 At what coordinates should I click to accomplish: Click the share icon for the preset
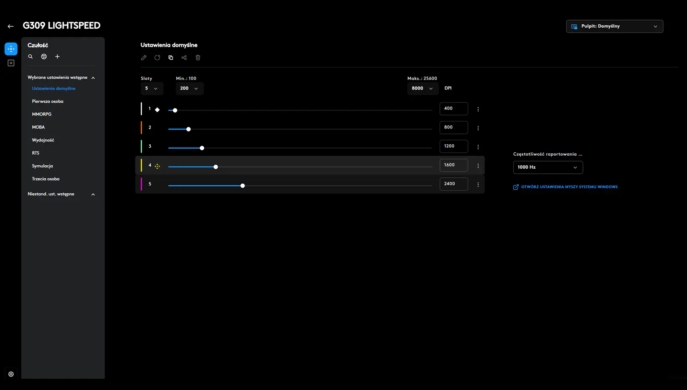point(184,58)
